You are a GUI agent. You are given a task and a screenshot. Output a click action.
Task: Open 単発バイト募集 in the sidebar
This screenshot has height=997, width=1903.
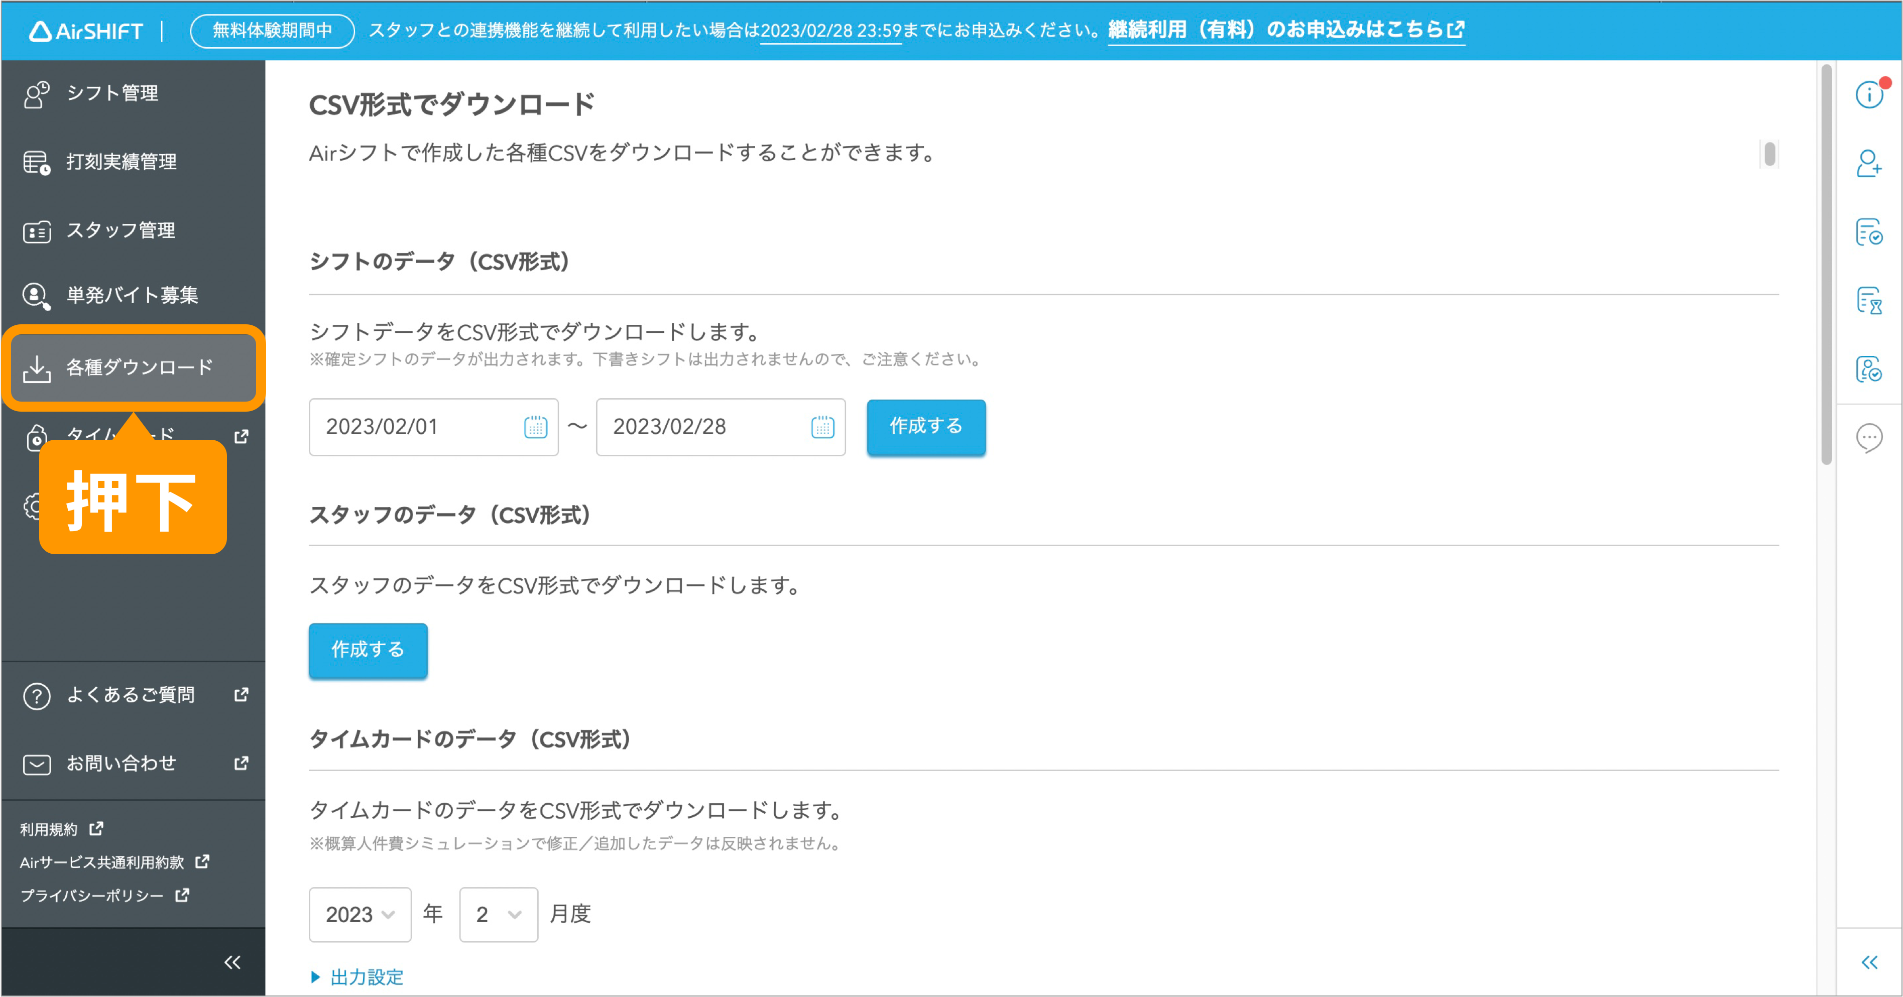coord(133,295)
